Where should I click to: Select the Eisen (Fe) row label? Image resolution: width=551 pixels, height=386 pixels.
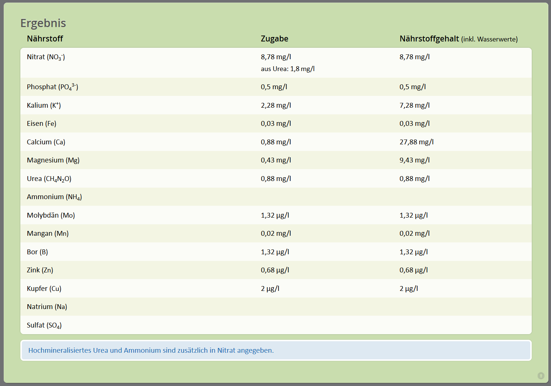pos(41,124)
